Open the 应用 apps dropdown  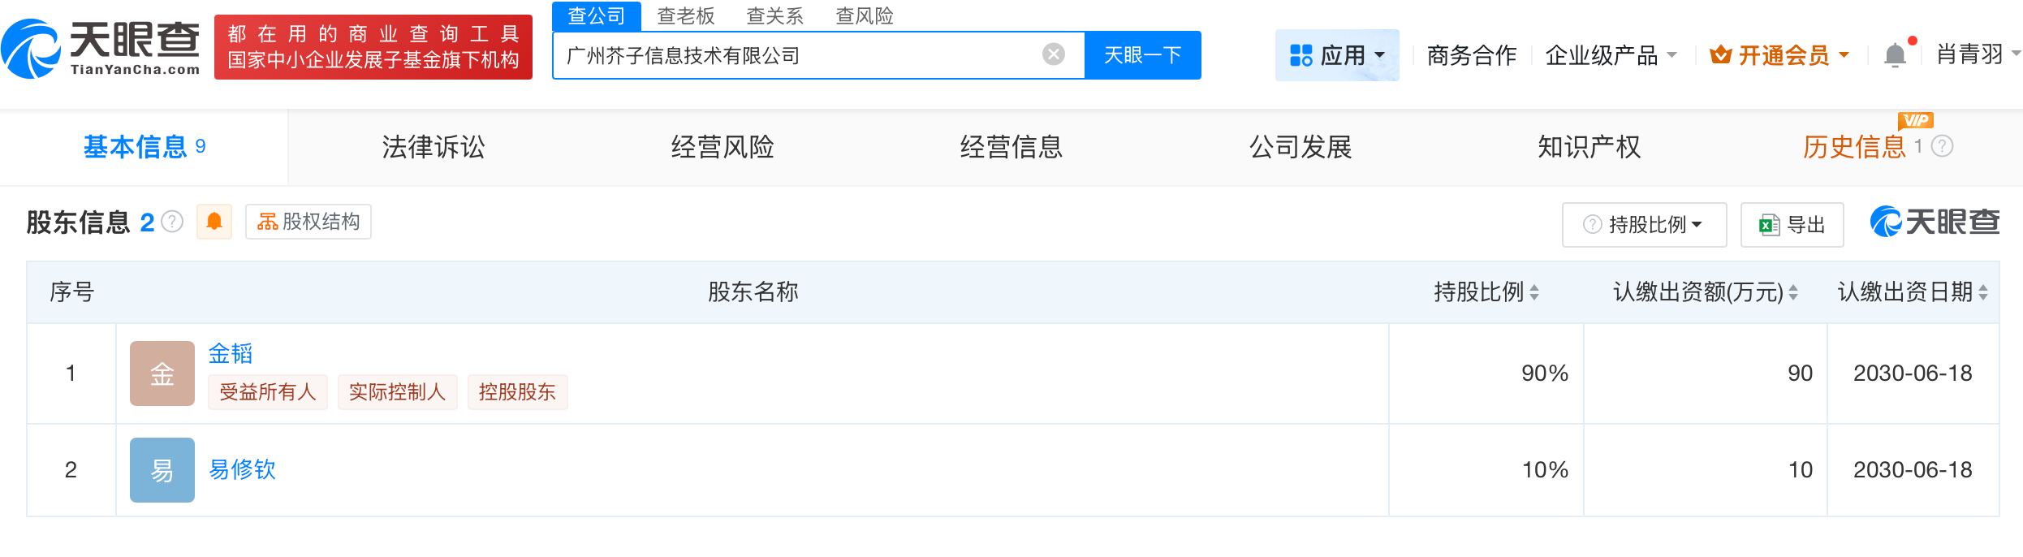coord(1337,54)
